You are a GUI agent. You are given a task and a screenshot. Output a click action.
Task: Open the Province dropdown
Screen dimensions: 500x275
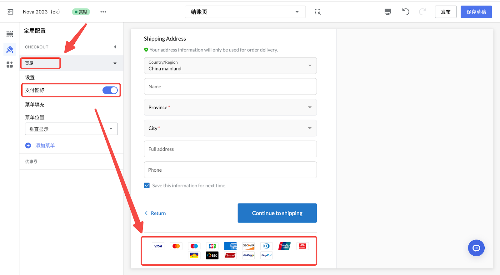[x=230, y=107]
